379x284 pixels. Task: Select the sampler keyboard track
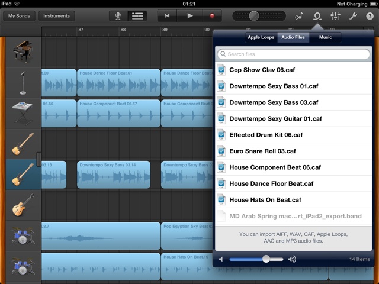(23, 113)
